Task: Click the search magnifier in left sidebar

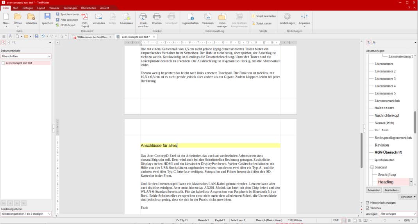Action: [14, 43]
